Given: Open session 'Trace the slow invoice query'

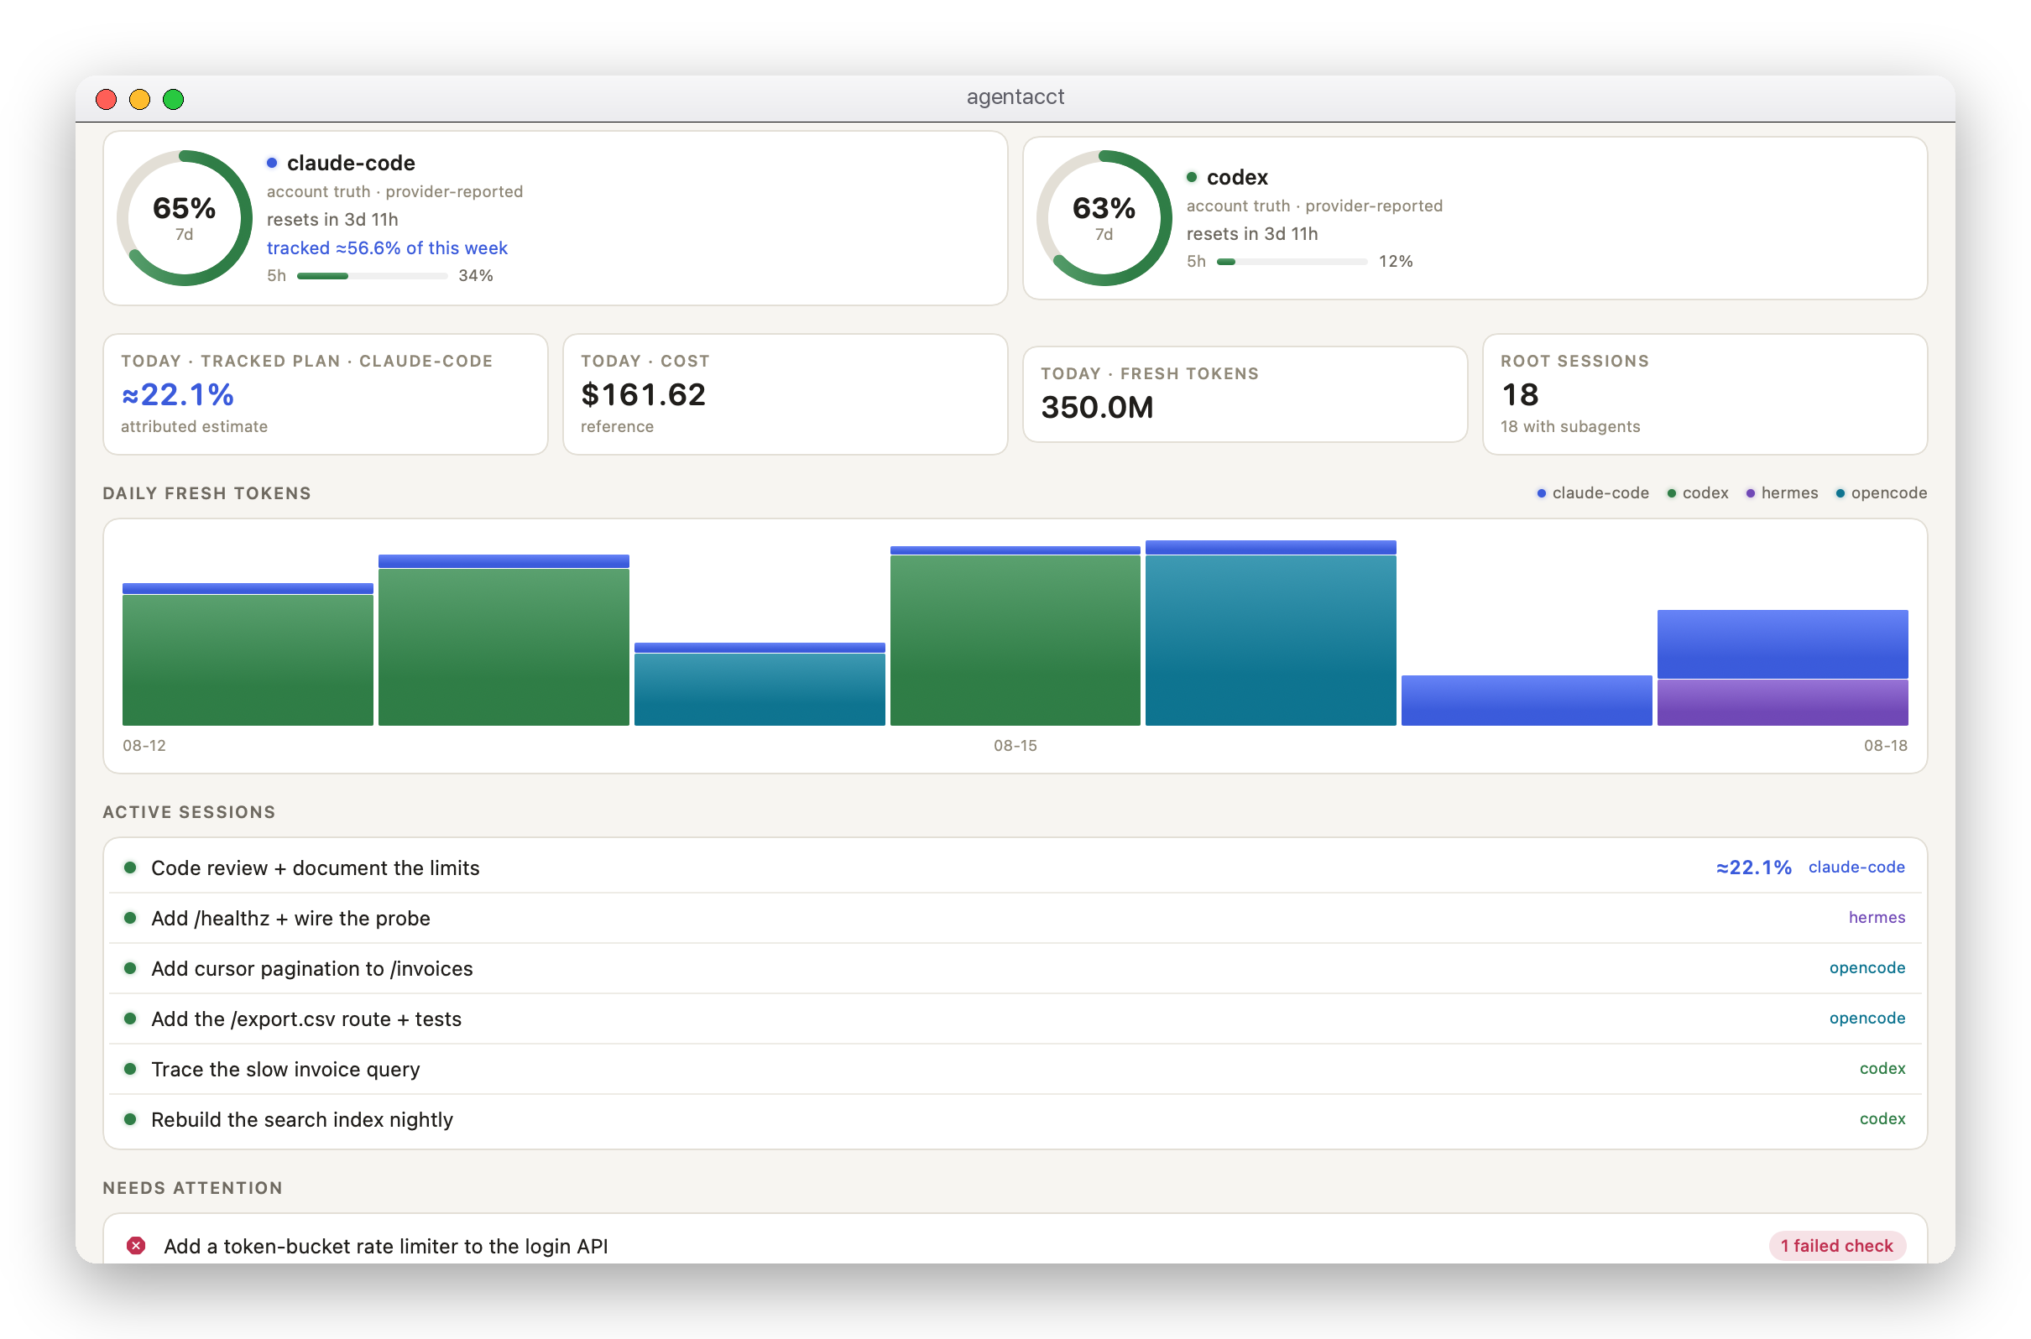Looking at the screenshot, I should (x=1015, y=1069).
